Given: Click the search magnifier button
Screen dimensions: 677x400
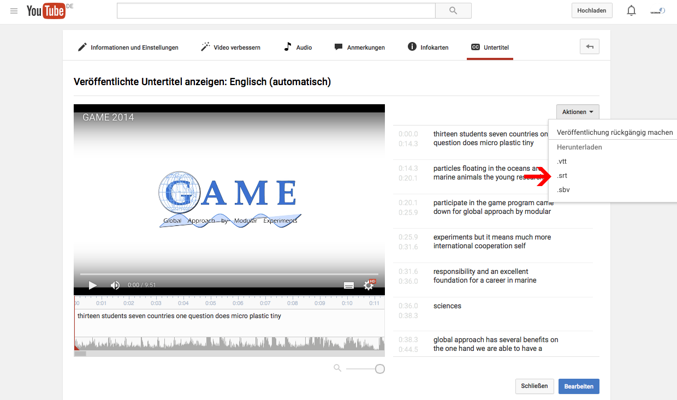Looking at the screenshot, I should tap(453, 10).
